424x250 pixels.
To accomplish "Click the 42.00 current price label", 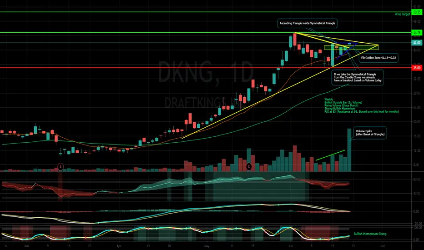I will click(x=416, y=43).
